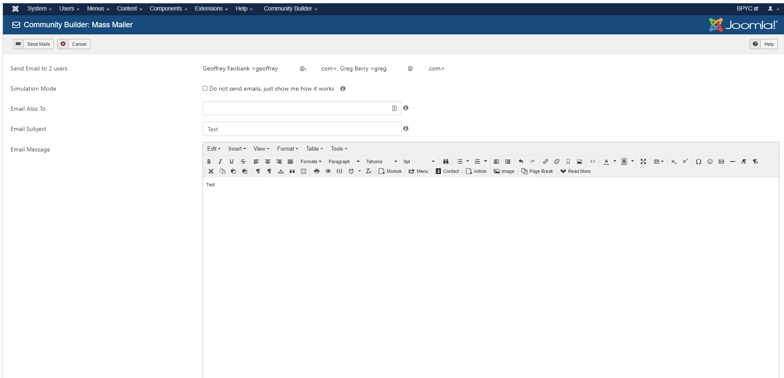Toggle bold formatting in editor toolbar
Screen dimensions: 784x378
(209, 162)
